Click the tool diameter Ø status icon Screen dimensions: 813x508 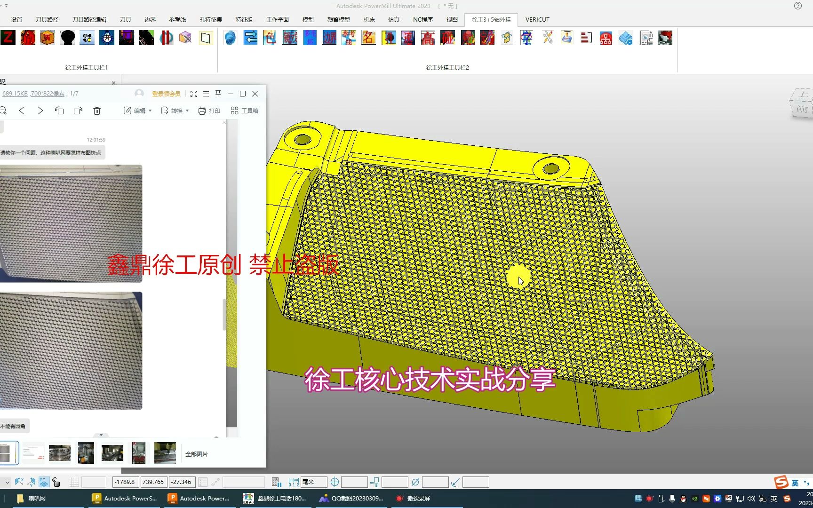tap(415, 482)
